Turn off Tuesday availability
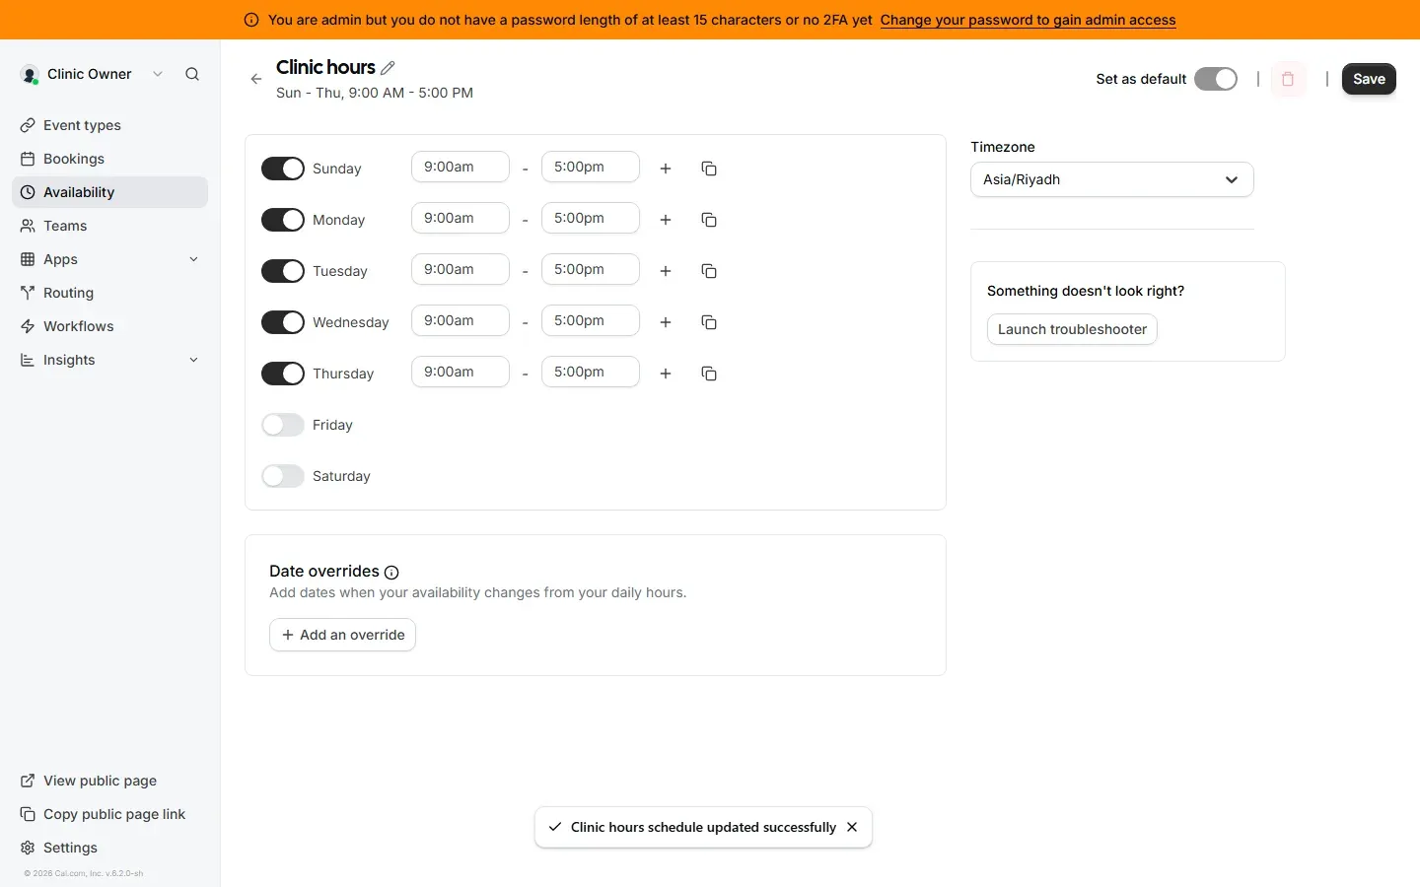Viewport: 1420px width, 887px height. (283, 271)
